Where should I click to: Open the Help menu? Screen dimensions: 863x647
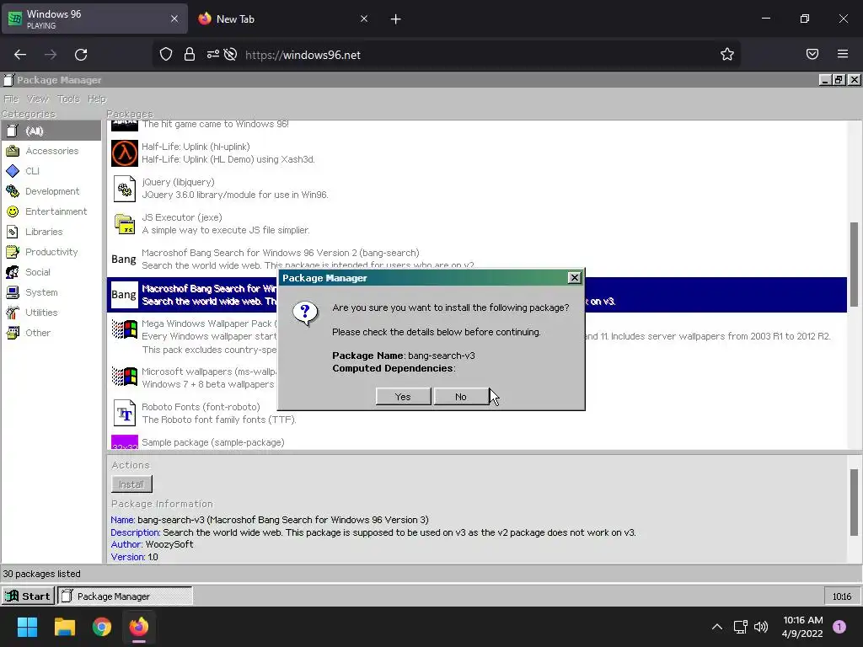pyautogui.click(x=97, y=99)
